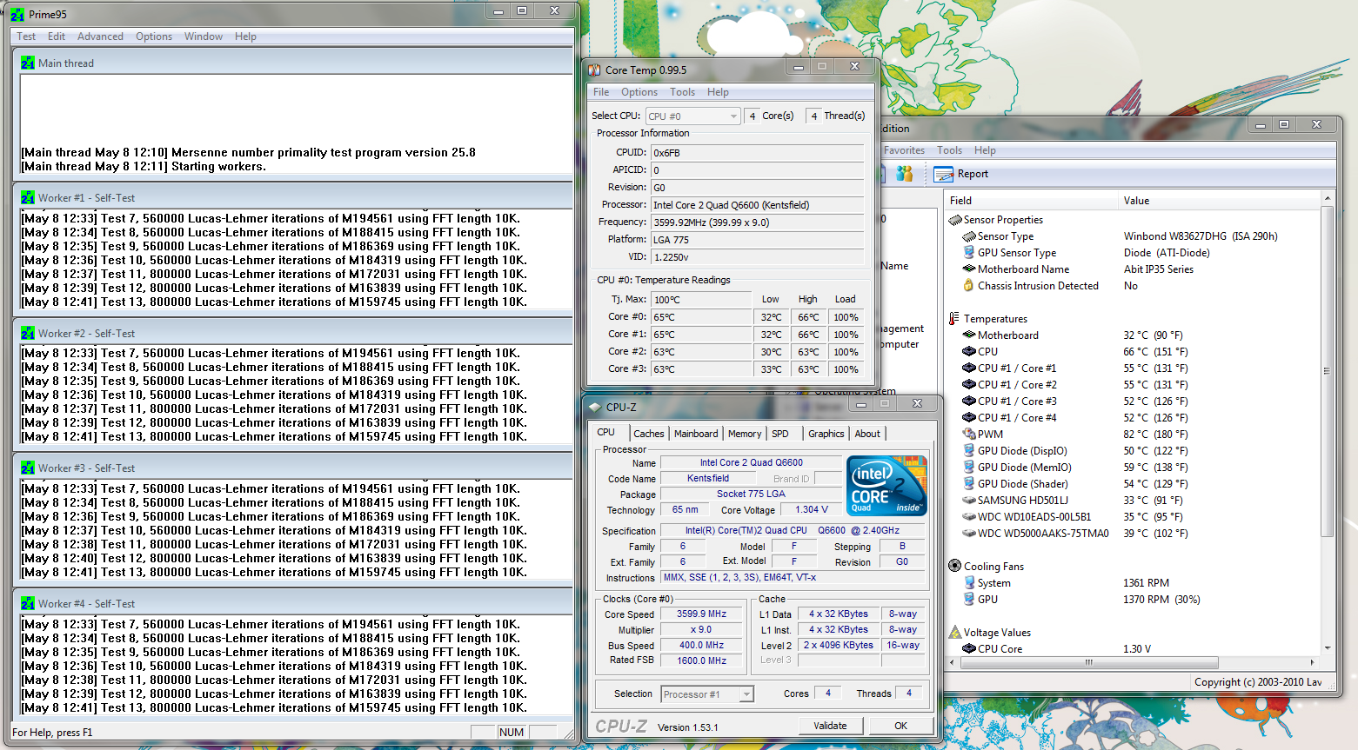Click the NUM indicator in Prime95 status bar
Screen dimensions: 1358x750
512,732
